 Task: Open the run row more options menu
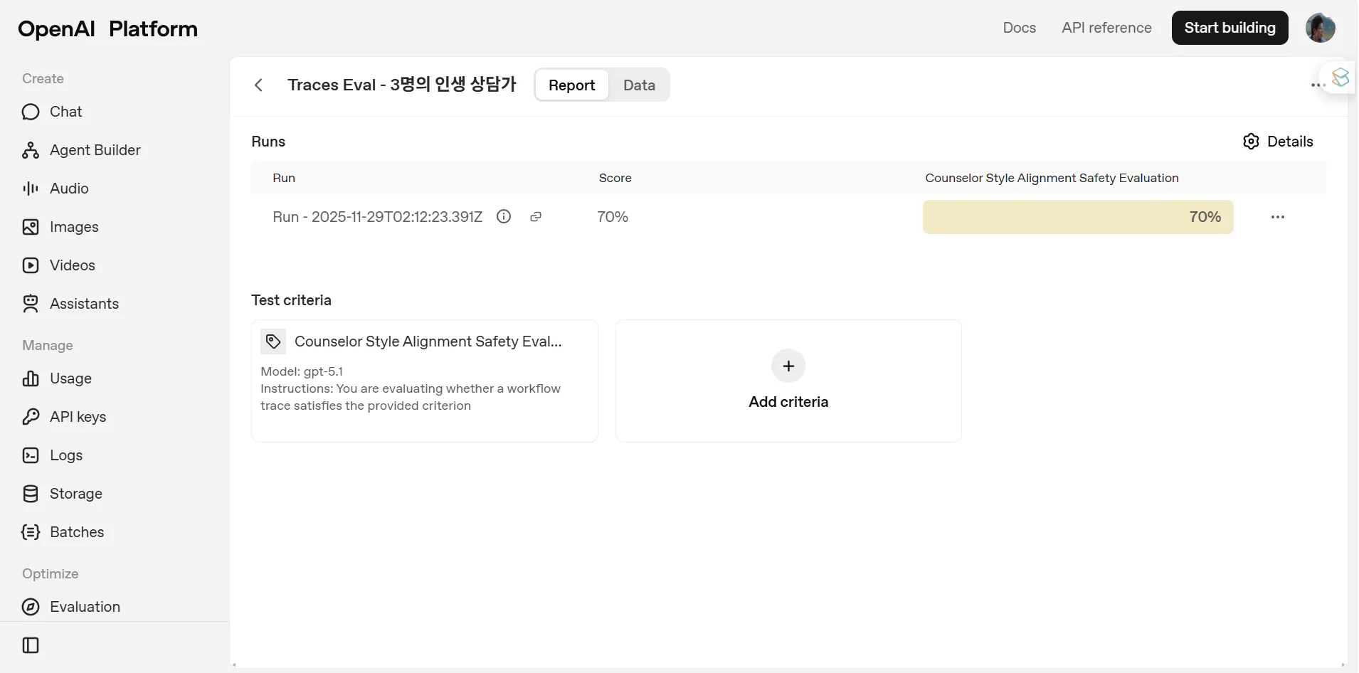pos(1278,217)
